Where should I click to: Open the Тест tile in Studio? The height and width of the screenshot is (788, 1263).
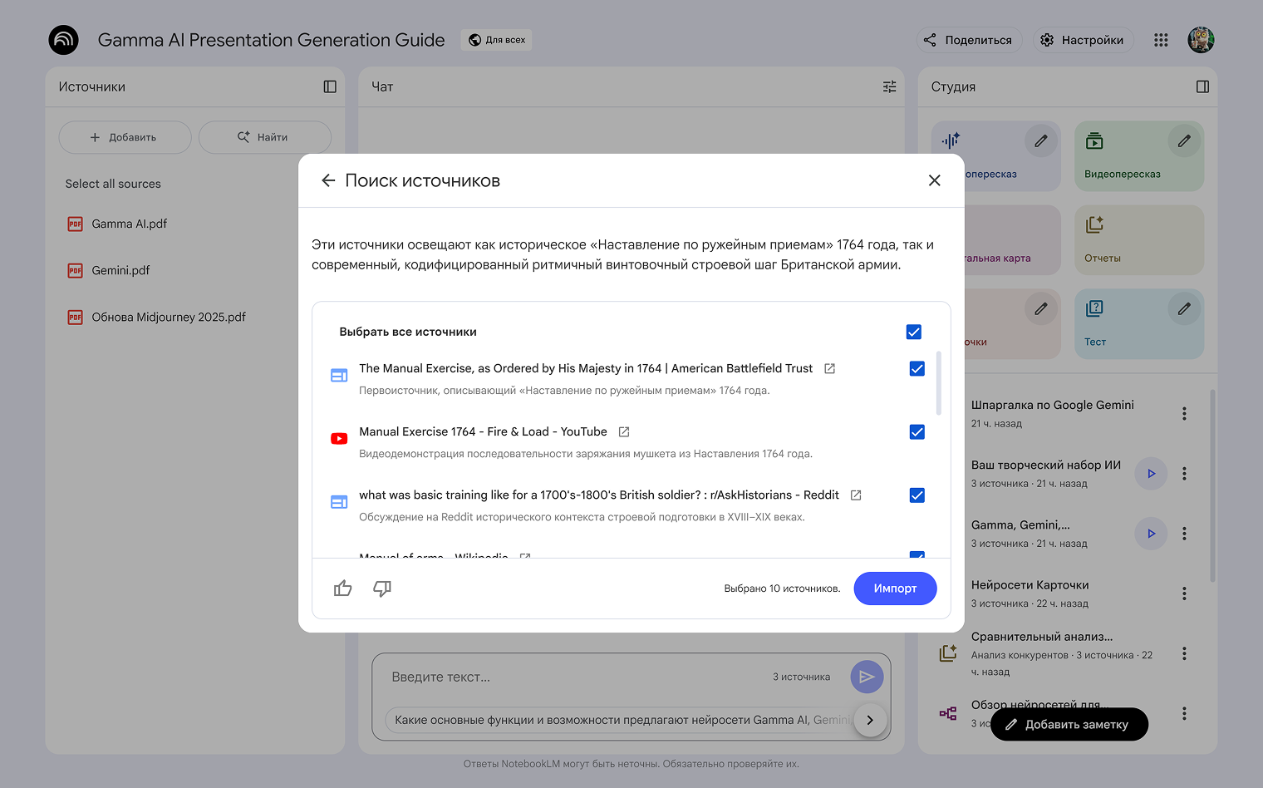click(1122, 324)
